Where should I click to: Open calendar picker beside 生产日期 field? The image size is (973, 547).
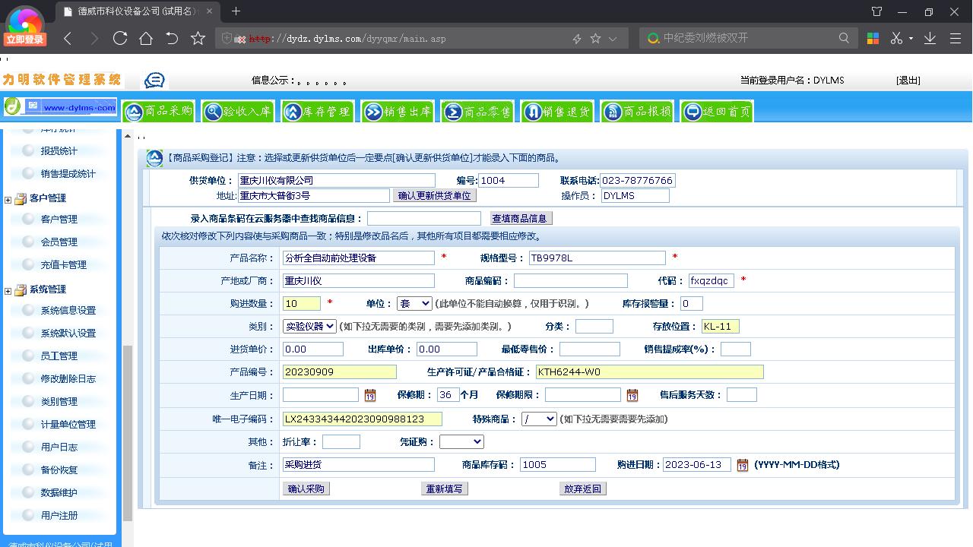[370, 394]
